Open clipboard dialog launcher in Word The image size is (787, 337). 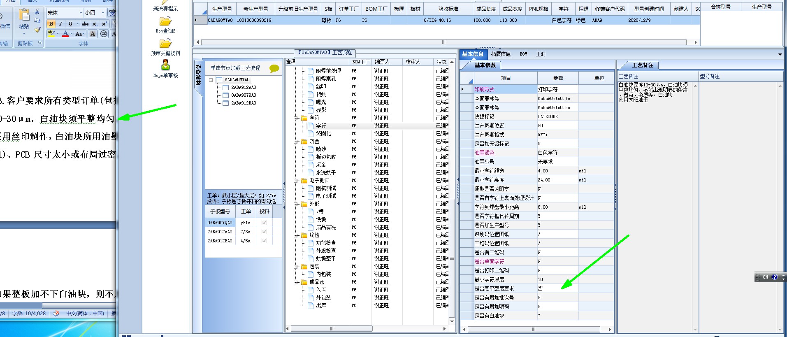[x=40, y=43]
